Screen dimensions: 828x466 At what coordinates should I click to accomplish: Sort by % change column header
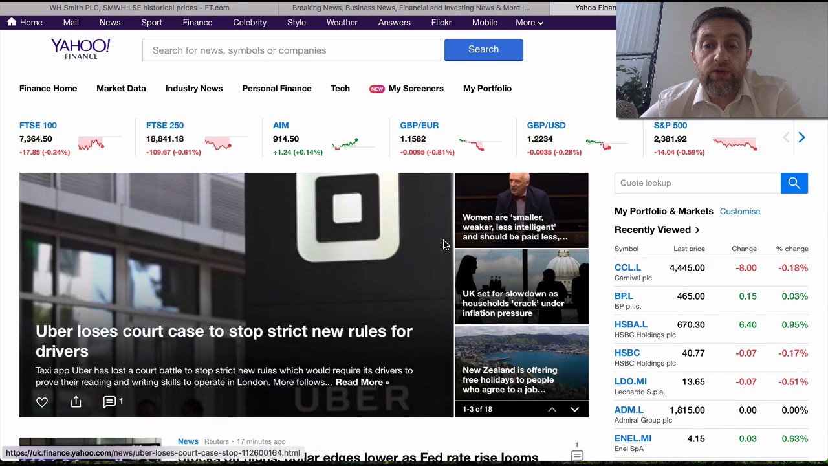(792, 249)
